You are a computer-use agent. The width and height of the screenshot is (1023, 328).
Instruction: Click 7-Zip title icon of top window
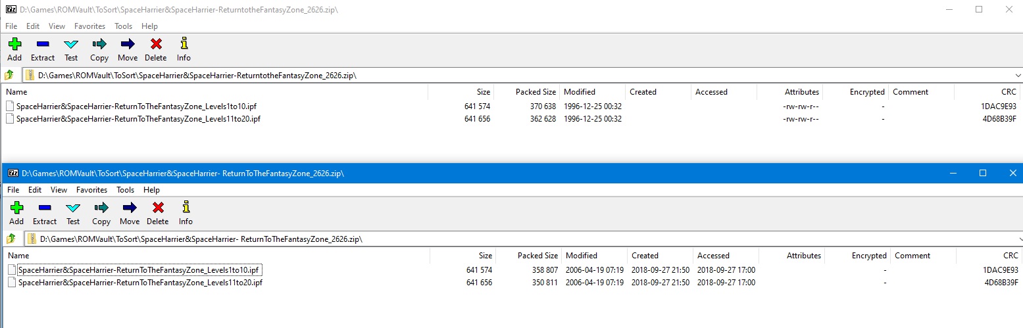(x=11, y=10)
